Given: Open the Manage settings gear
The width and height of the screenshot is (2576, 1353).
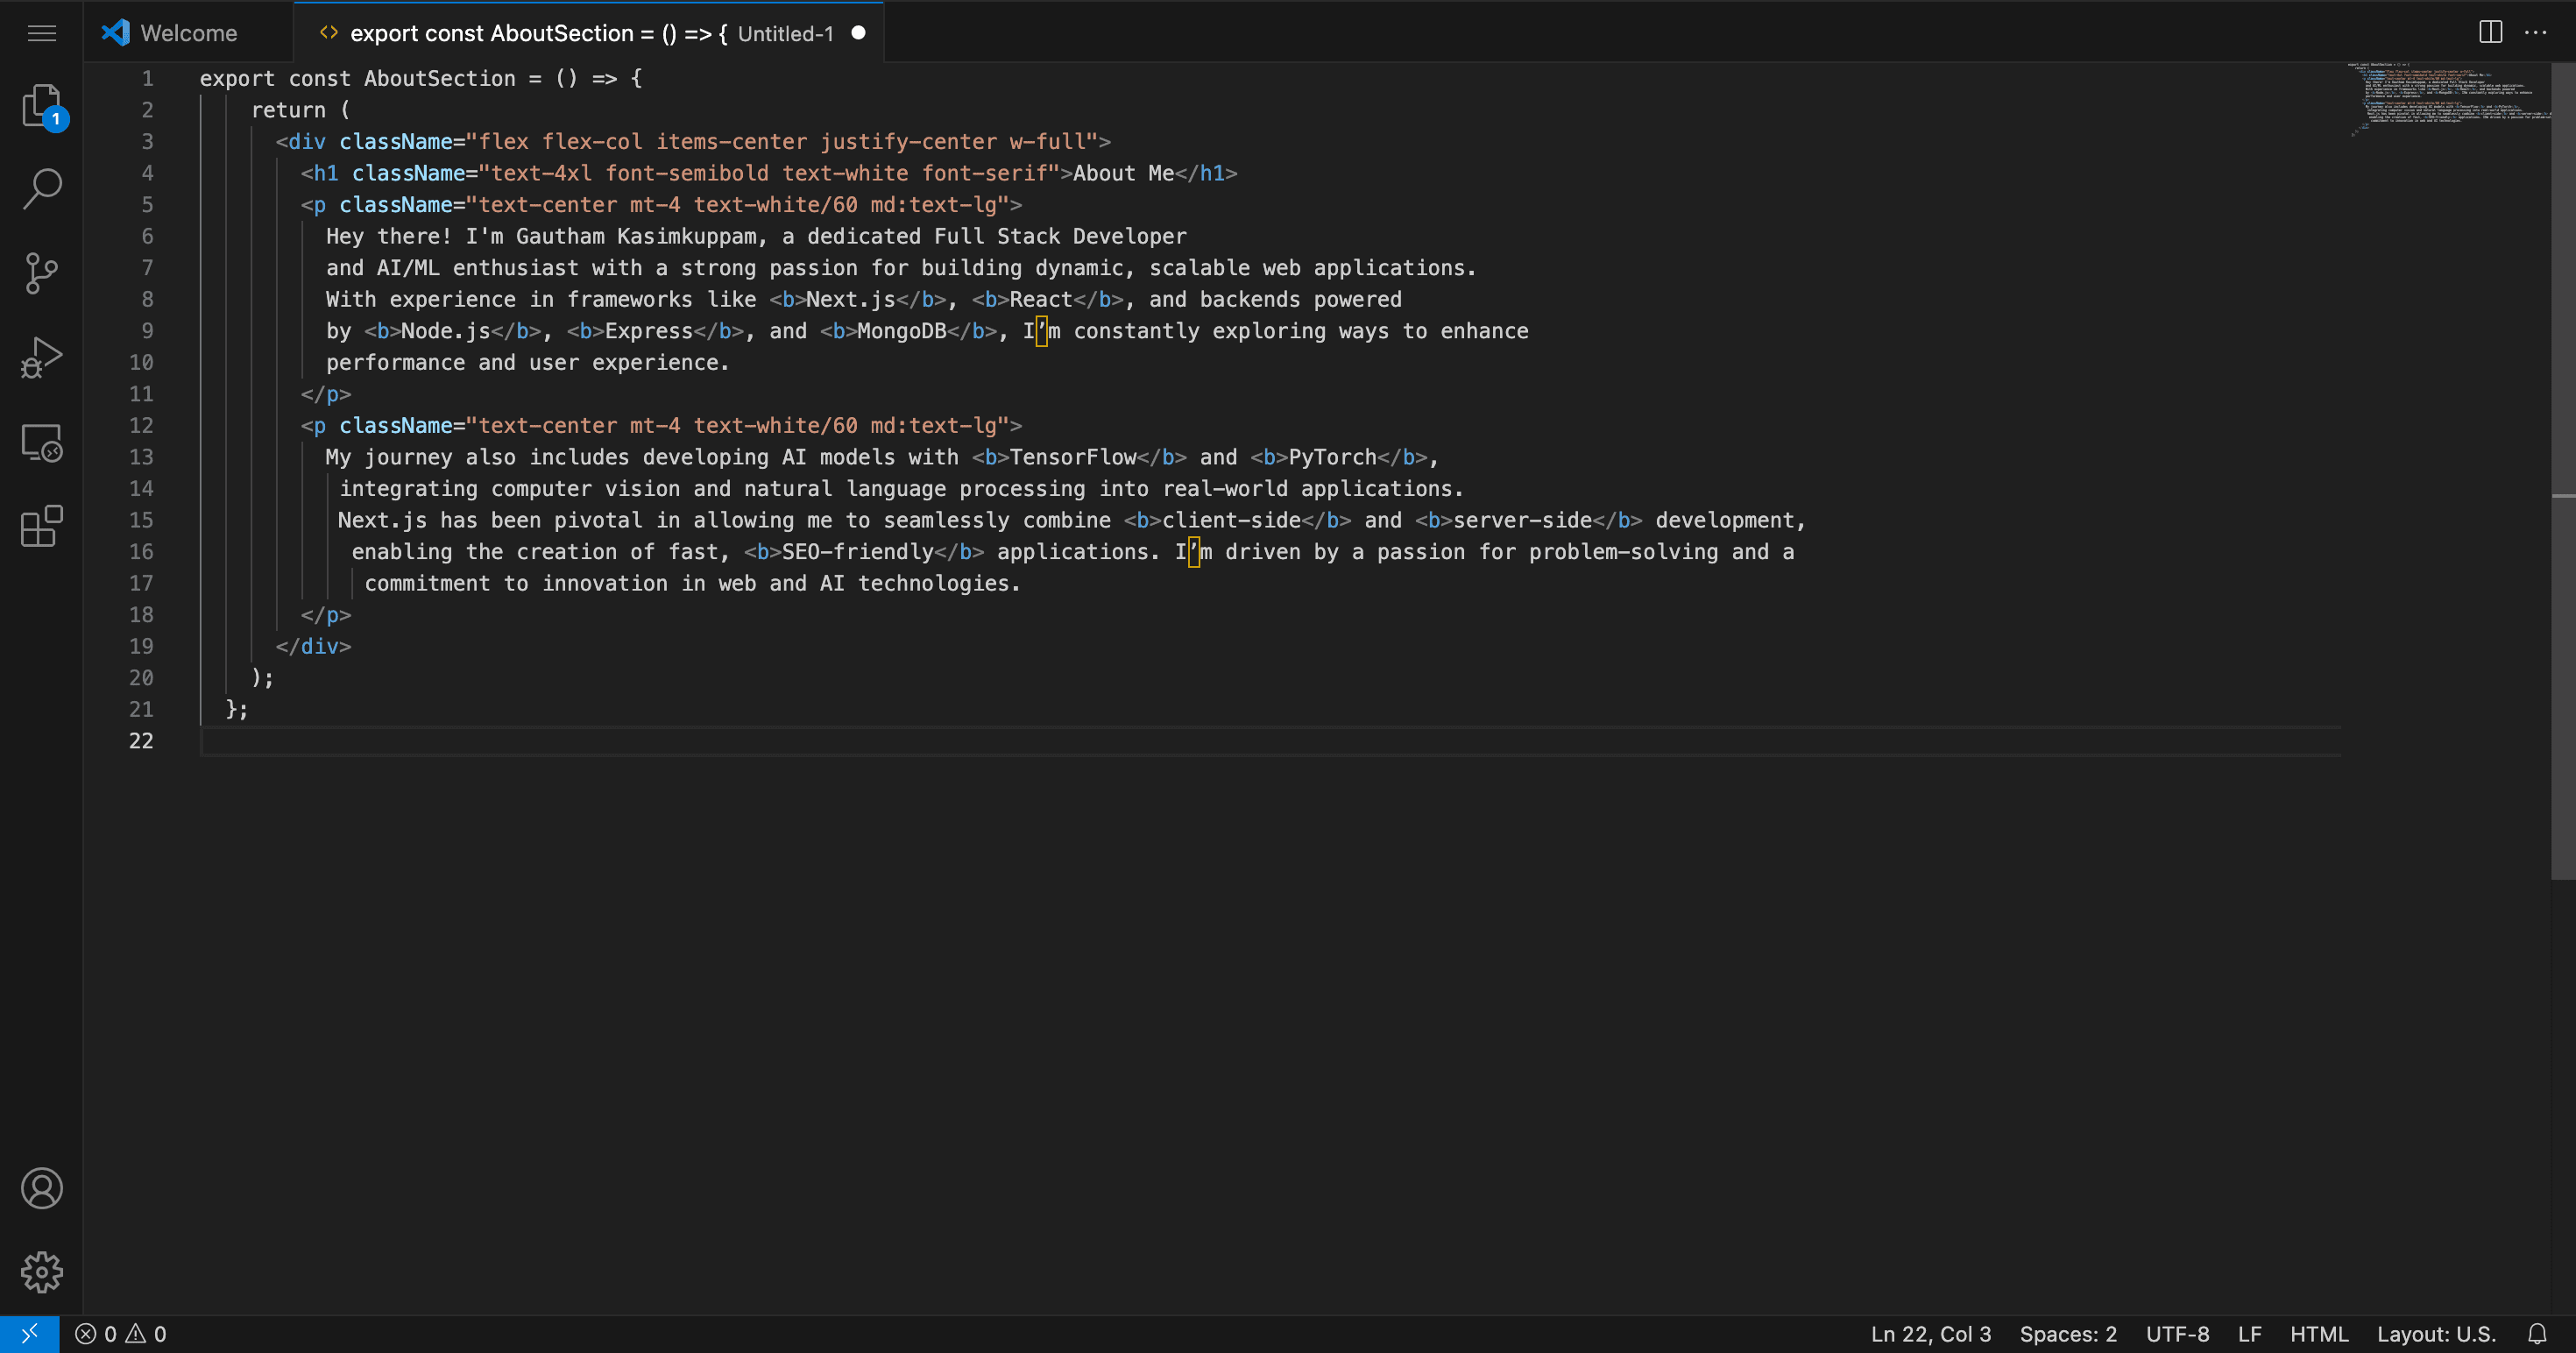Looking at the screenshot, I should 42,1272.
